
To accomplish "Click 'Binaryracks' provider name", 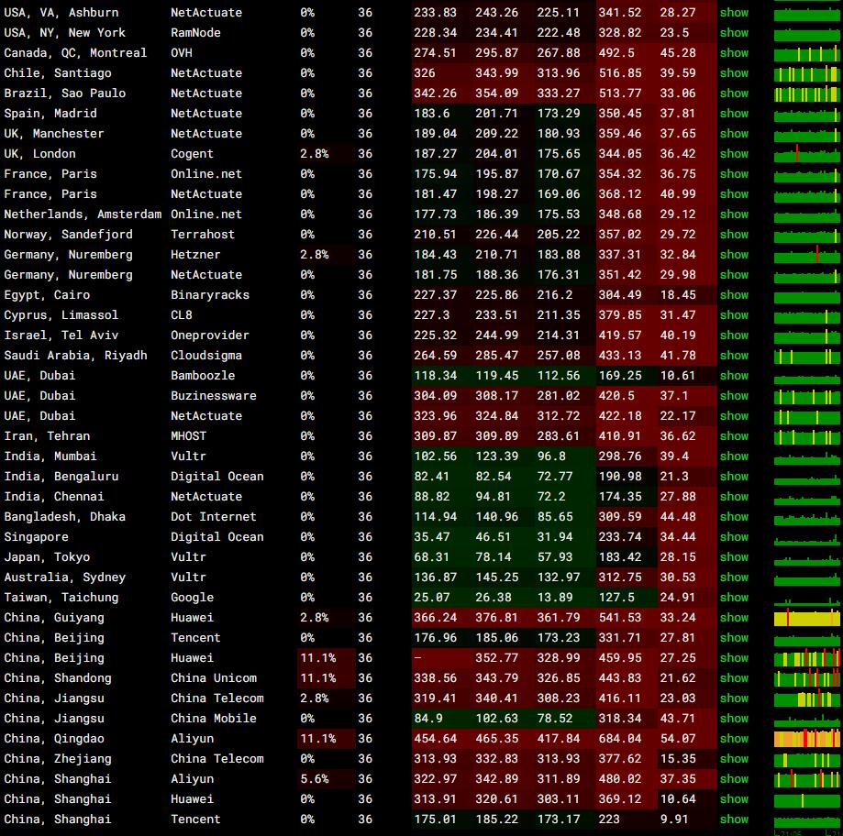I will click(x=210, y=294).
